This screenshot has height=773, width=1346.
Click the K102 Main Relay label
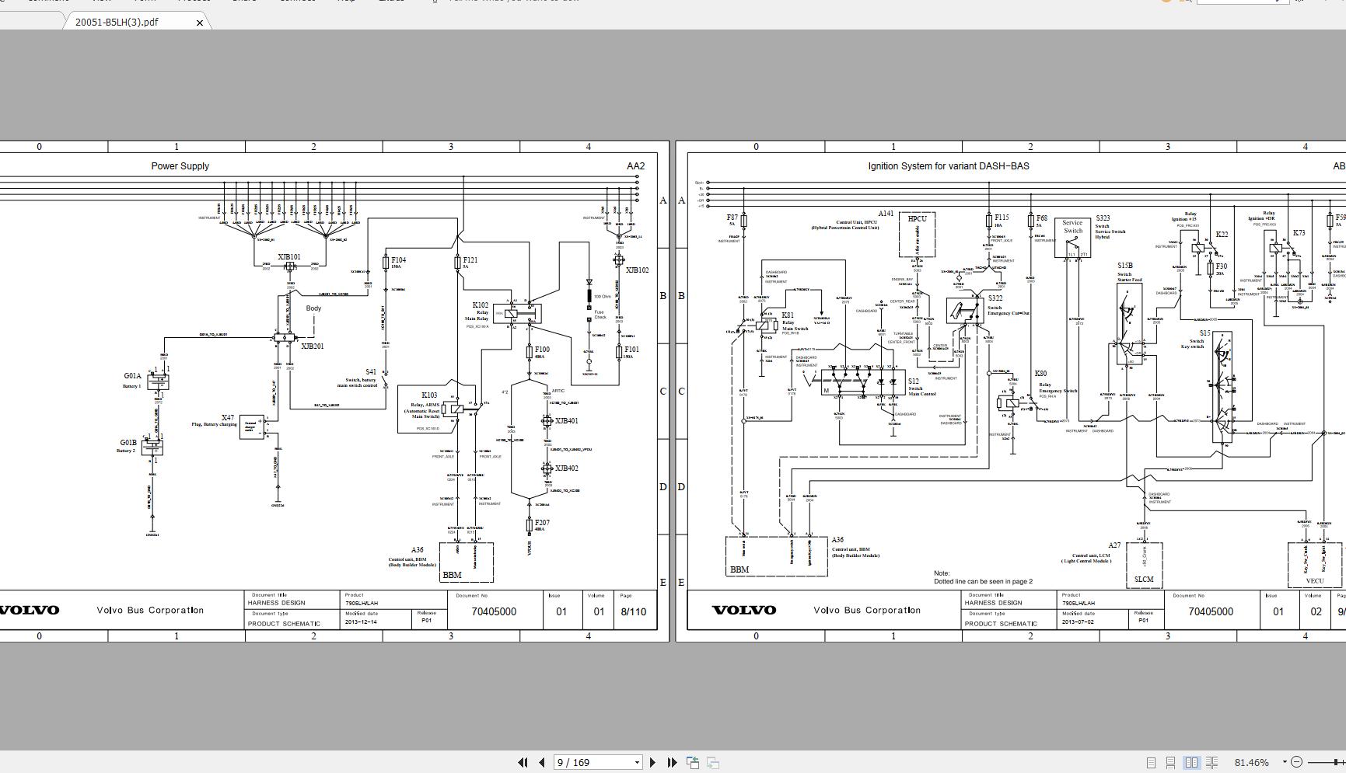pos(481,306)
